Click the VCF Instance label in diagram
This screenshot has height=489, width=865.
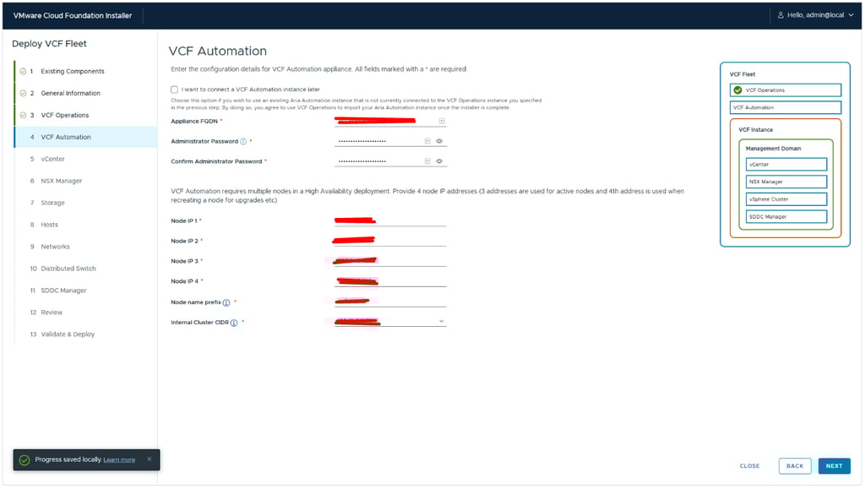point(755,129)
